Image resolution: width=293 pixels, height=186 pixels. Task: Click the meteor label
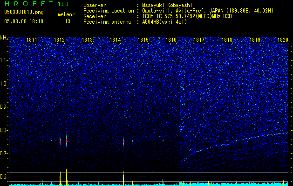click(66, 14)
